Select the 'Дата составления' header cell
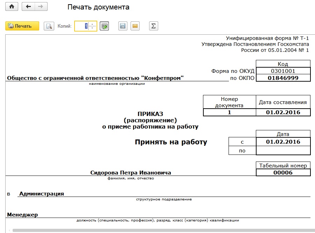 (x=283, y=102)
